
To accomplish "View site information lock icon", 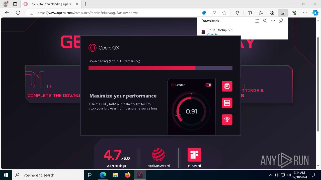I will (32, 13).
